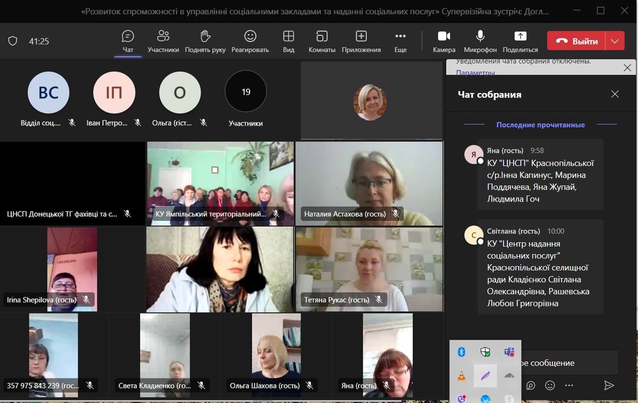Select Тетяна Рукас's video tile
The height and width of the screenshot is (403, 638).
(x=369, y=269)
